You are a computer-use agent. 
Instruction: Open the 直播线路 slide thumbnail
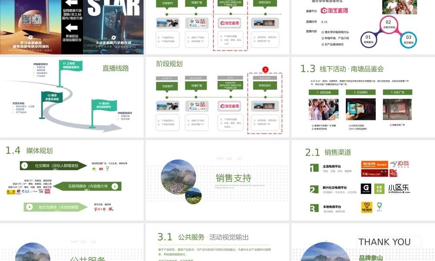click(x=72, y=97)
